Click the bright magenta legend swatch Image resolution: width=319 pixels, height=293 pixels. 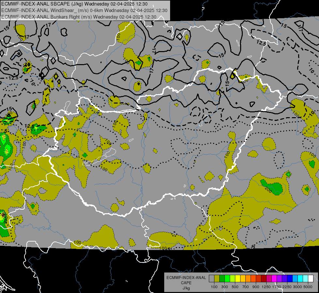click(274, 279)
